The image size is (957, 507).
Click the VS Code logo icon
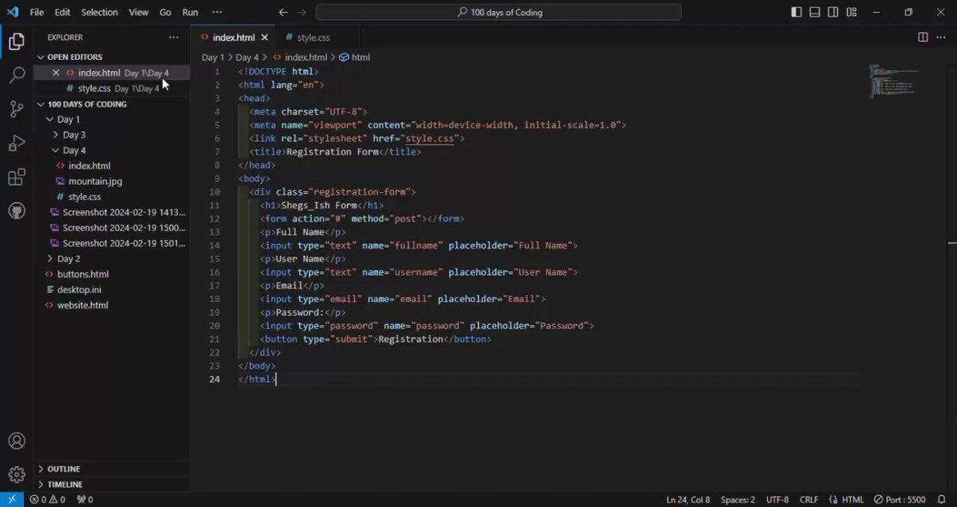click(x=12, y=12)
